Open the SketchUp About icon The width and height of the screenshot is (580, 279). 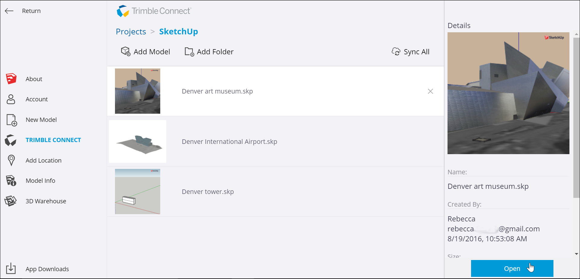11,79
